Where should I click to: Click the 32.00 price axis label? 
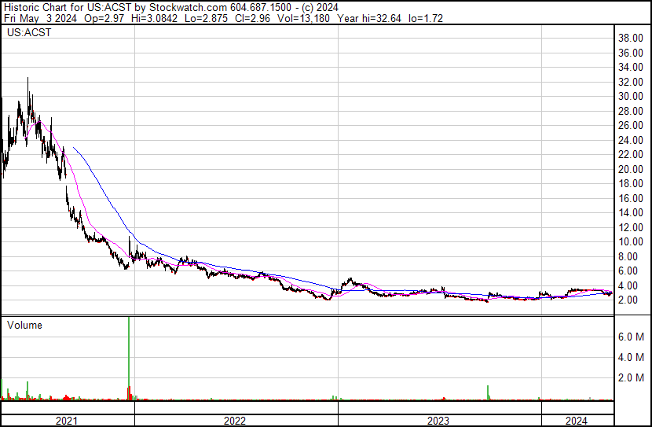pyautogui.click(x=631, y=82)
